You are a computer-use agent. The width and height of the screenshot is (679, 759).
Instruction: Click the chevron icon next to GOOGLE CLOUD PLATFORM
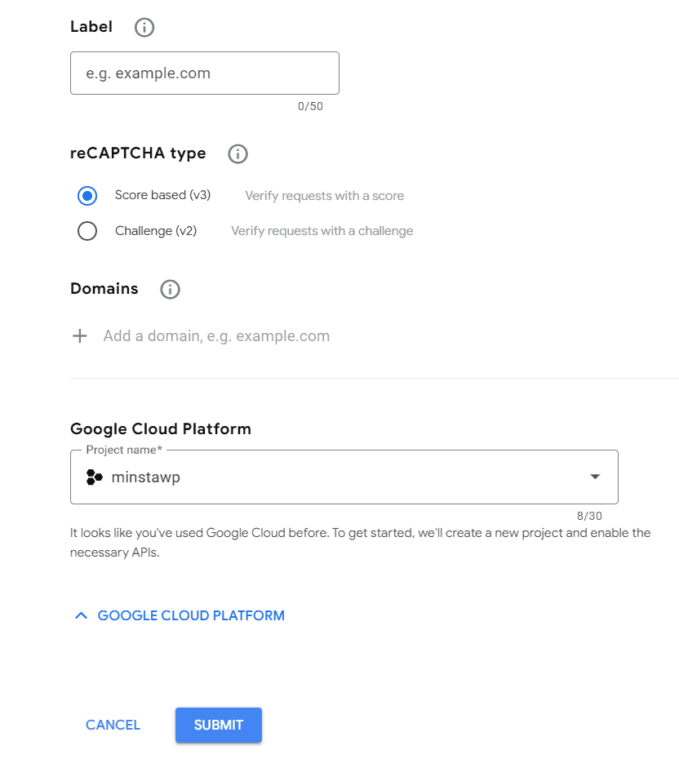pyautogui.click(x=80, y=615)
